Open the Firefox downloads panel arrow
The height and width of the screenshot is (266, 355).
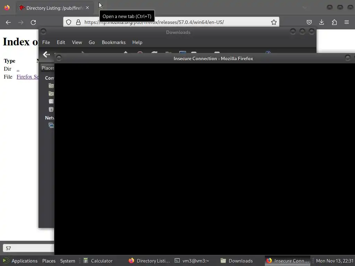tap(321, 22)
